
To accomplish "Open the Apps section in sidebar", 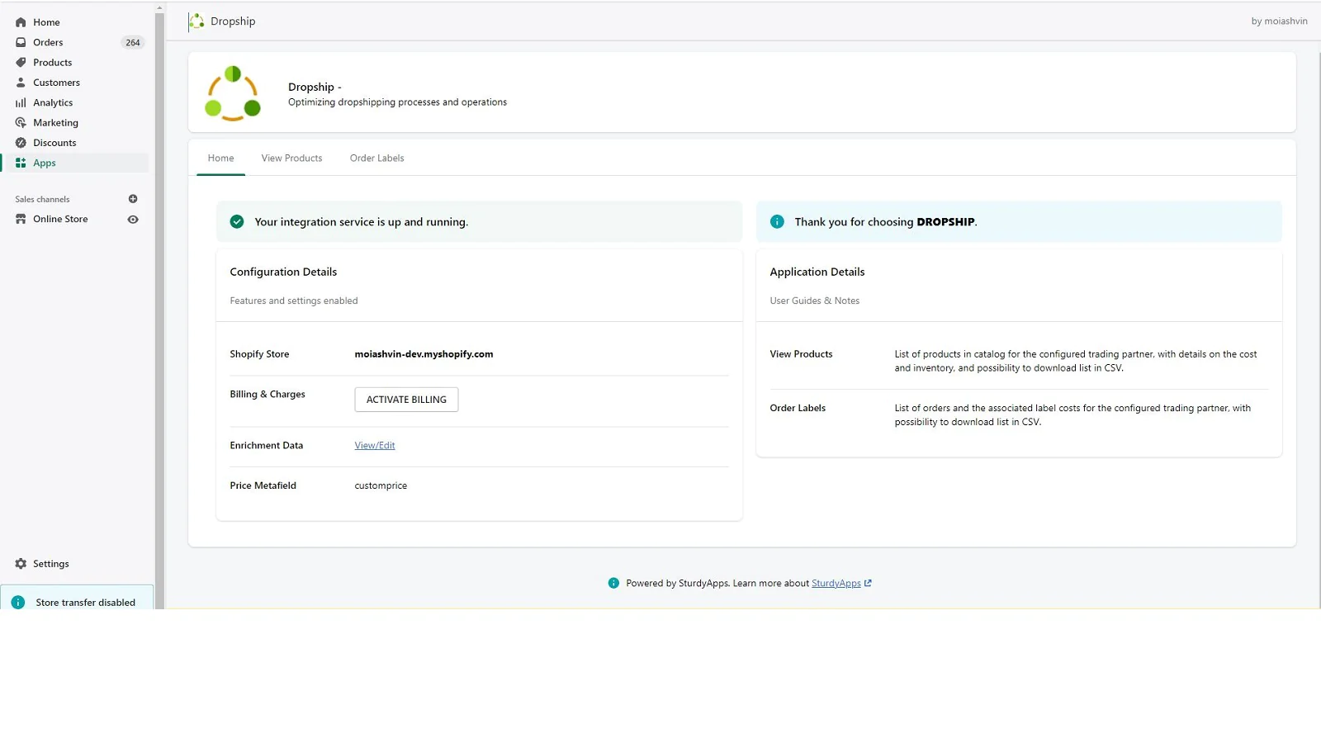I will click(x=45, y=163).
